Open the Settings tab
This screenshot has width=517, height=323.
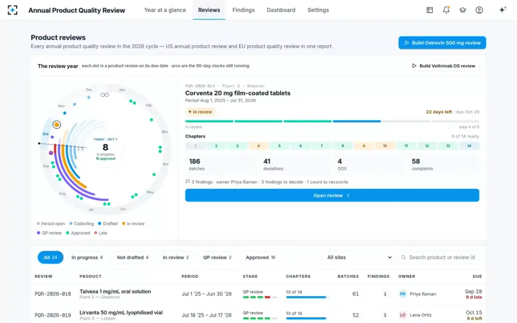pos(318,10)
